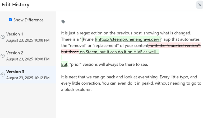This screenshot has width=203, height=118.
Task: Click the struck-through 'with the updated version' text
Action: coord(175,46)
